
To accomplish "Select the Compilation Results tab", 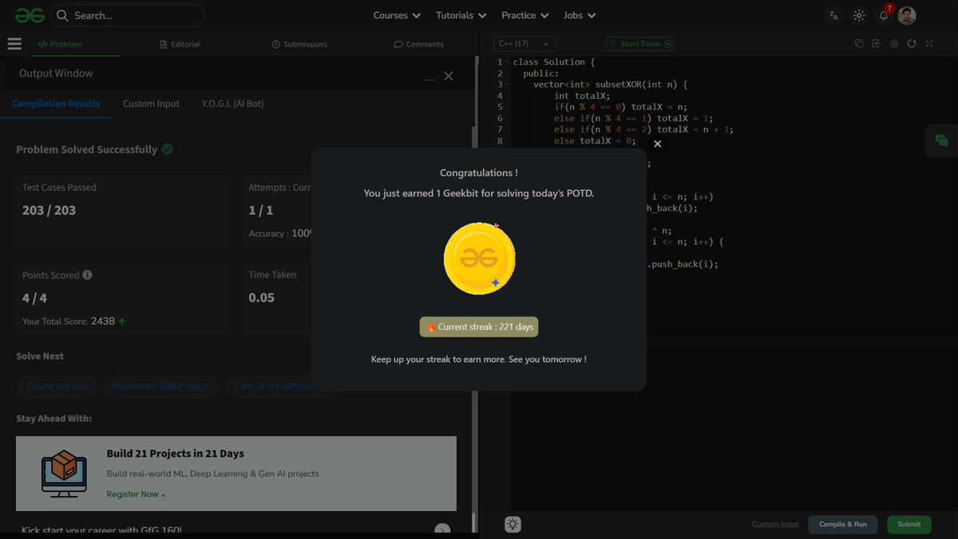I will pyautogui.click(x=56, y=104).
